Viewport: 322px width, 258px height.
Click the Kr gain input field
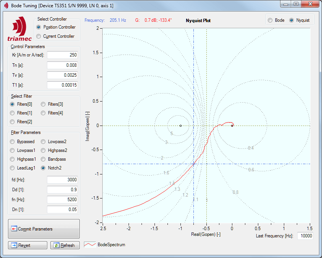tap(62, 55)
